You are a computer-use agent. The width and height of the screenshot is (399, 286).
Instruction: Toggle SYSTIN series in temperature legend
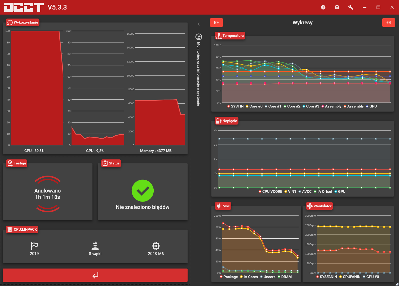coord(235,106)
